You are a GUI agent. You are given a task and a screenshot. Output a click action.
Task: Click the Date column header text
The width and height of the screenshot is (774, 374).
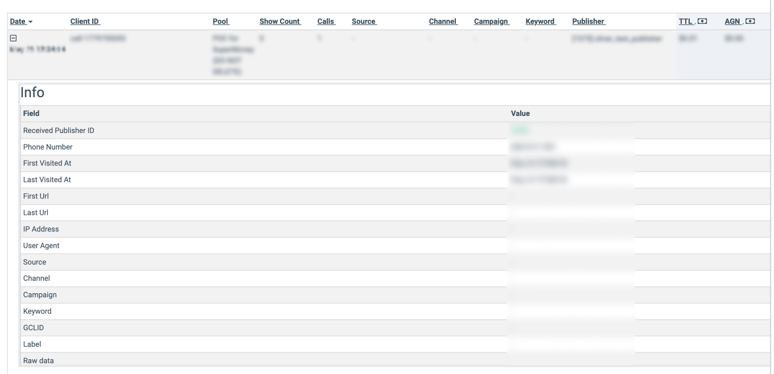coord(18,22)
